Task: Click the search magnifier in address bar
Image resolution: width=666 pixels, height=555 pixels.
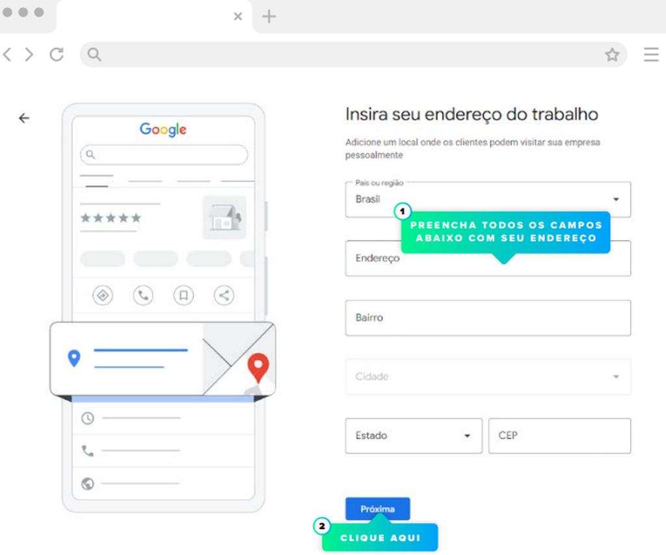Action: (x=94, y=55)
